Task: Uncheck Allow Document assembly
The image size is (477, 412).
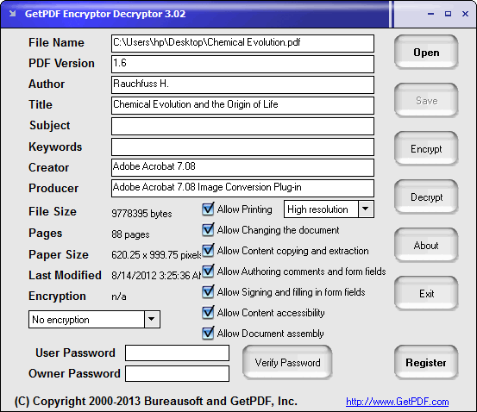Action: pos(208,334)
